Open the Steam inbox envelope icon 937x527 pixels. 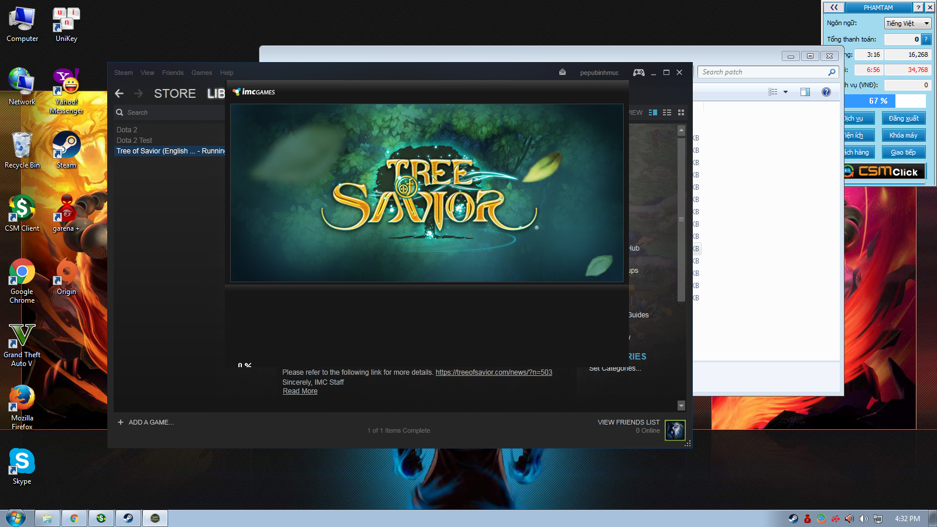click(x=562, y=73)
